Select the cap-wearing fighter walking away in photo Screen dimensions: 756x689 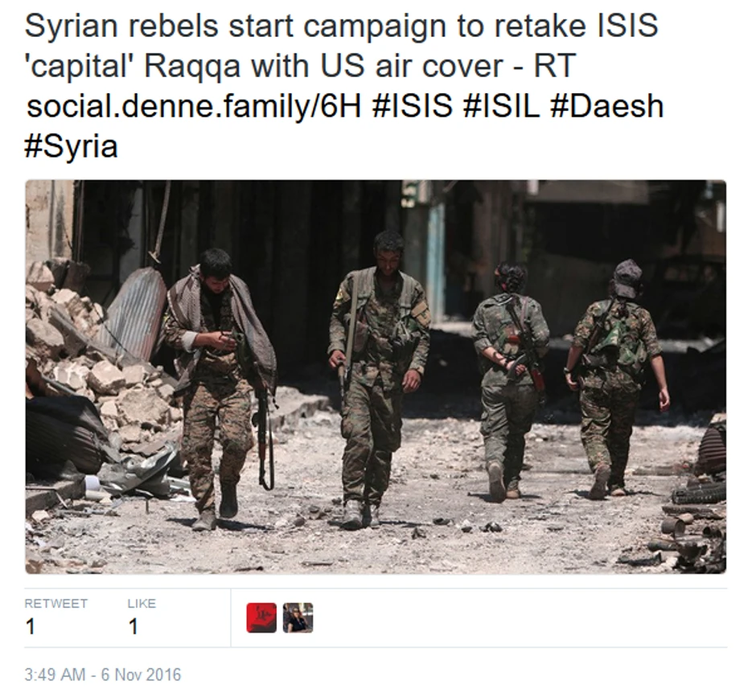coord(617,378)
